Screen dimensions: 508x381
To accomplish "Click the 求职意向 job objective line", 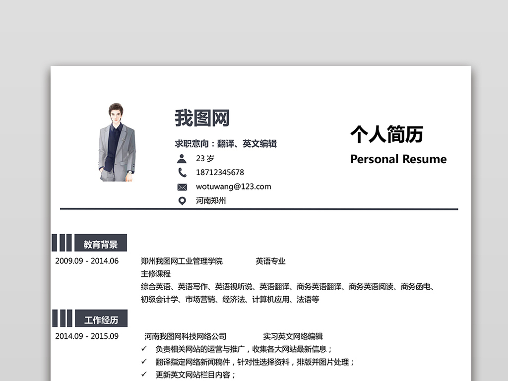I will coord(226,143).
